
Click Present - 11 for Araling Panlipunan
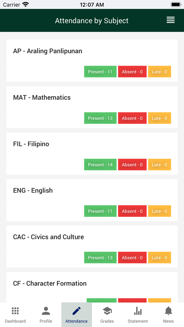click(x=100, y=72)
